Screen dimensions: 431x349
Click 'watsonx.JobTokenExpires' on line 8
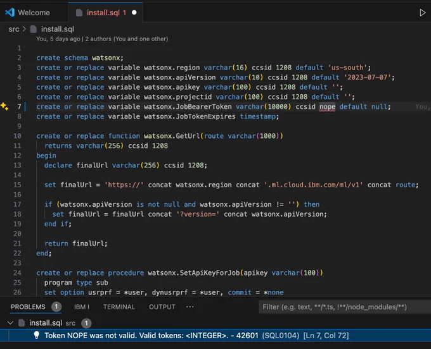click(190, 116)
